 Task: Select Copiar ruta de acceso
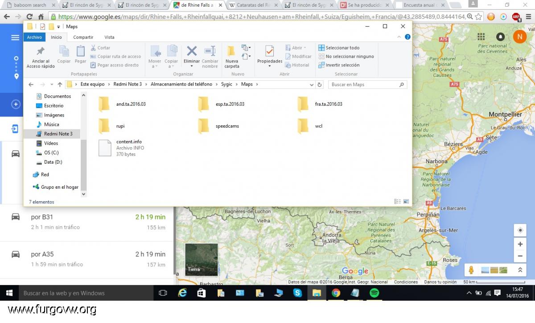115,57
